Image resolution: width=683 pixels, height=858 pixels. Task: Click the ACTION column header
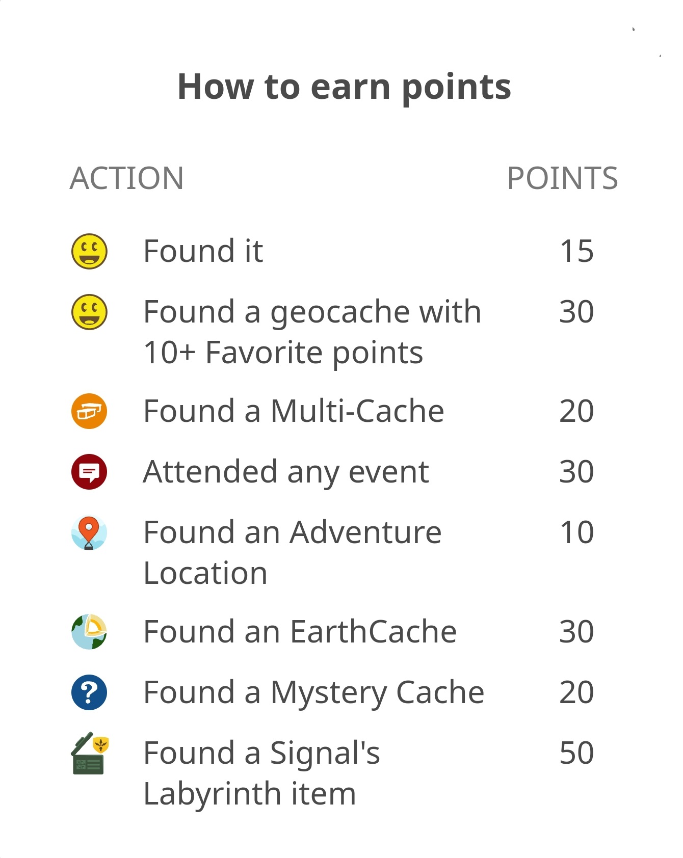tap(126, 178)
